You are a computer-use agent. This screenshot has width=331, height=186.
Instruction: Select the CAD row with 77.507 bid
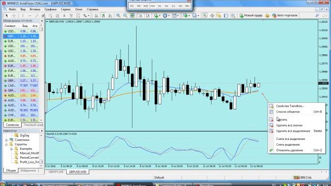[x=21, y=86]
